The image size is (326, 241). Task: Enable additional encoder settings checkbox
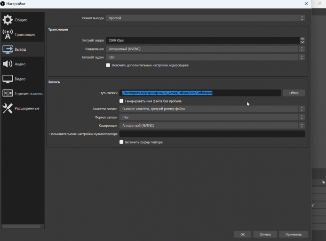coord(108,65)
